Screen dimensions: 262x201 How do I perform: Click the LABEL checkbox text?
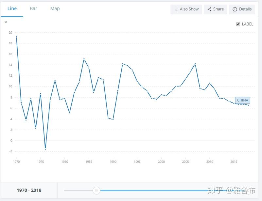[248, 24]
